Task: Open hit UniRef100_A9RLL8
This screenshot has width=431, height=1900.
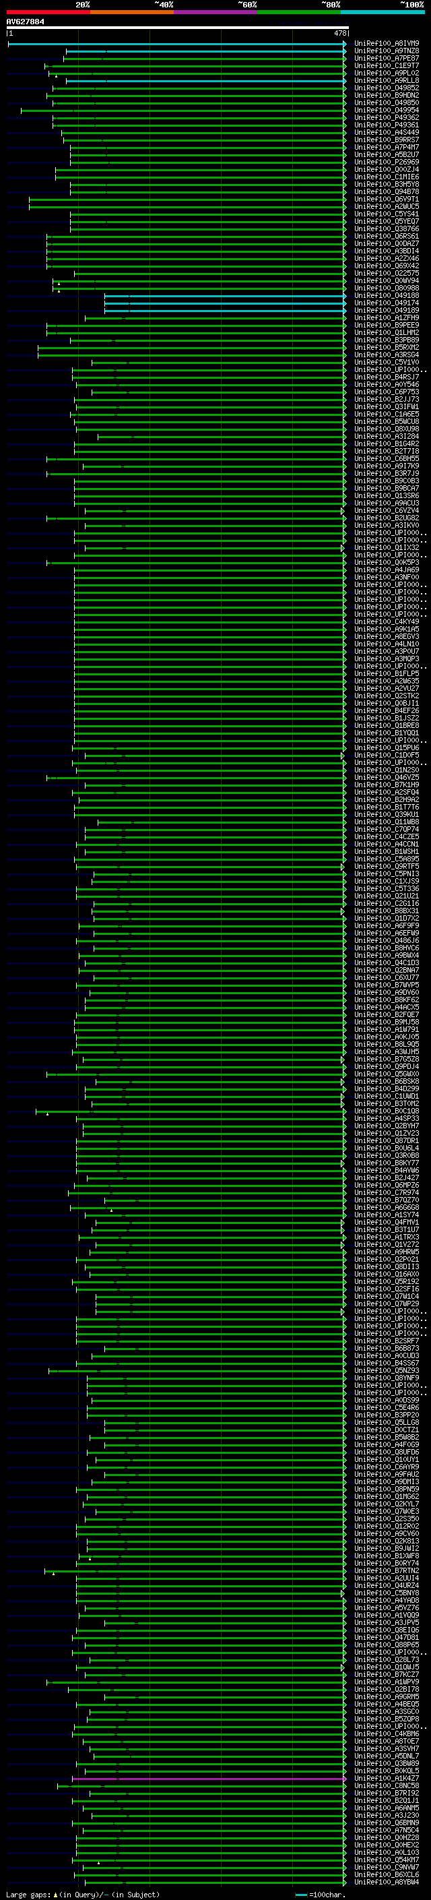Action: [x=387, y=80]
